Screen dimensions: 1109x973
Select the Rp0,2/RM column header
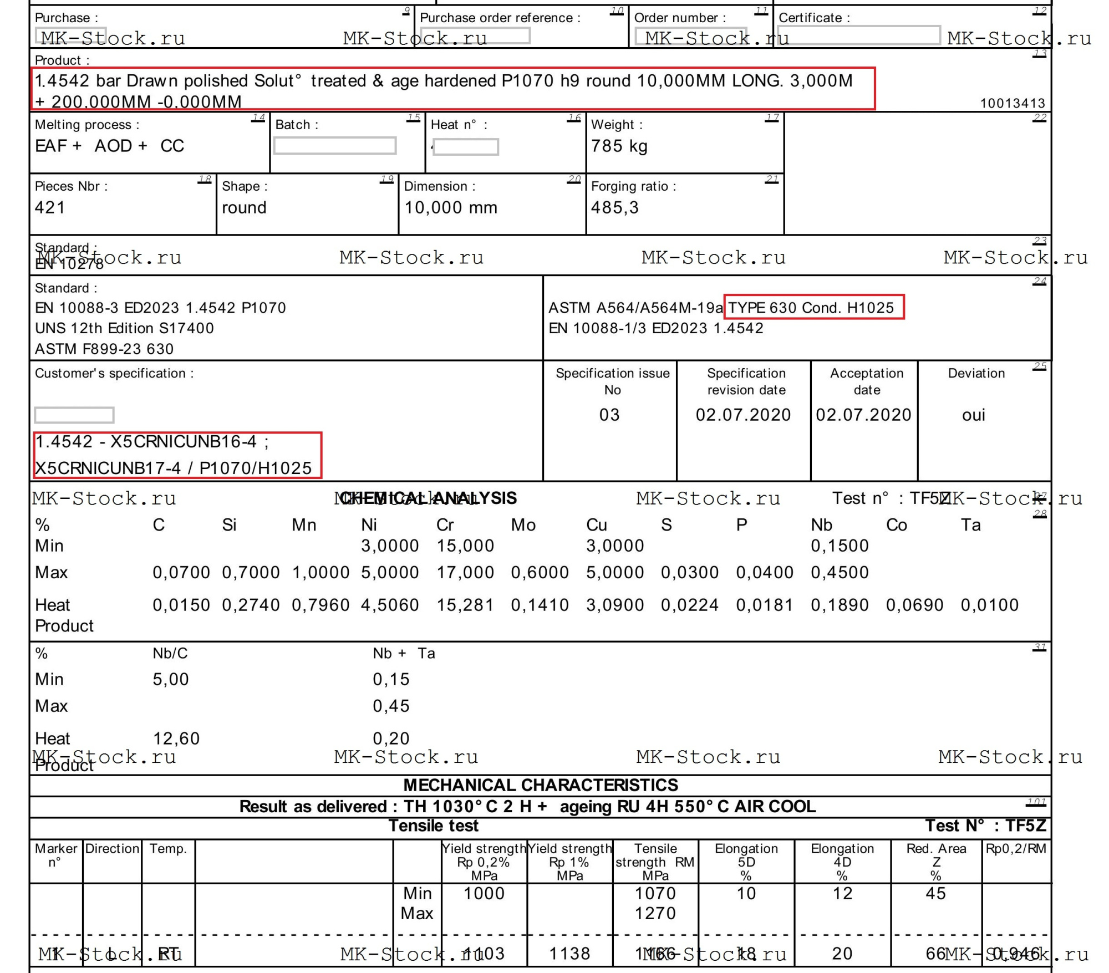[x=1016, y=849]
